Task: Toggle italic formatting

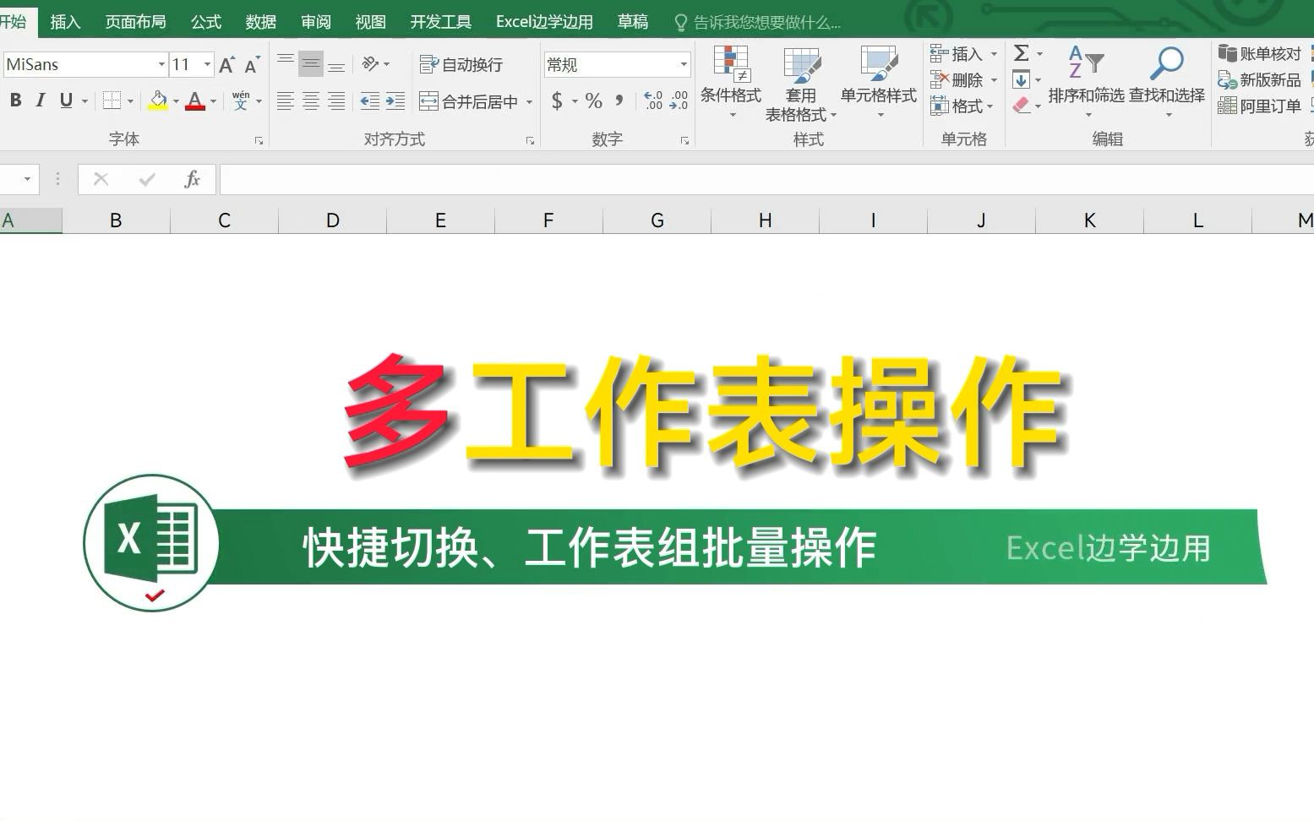Action: point(40,101)
